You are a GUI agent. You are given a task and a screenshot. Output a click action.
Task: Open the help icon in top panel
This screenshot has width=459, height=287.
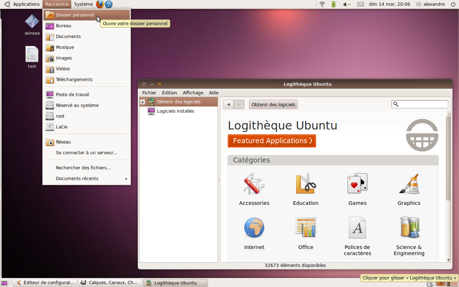coord(109,4)
